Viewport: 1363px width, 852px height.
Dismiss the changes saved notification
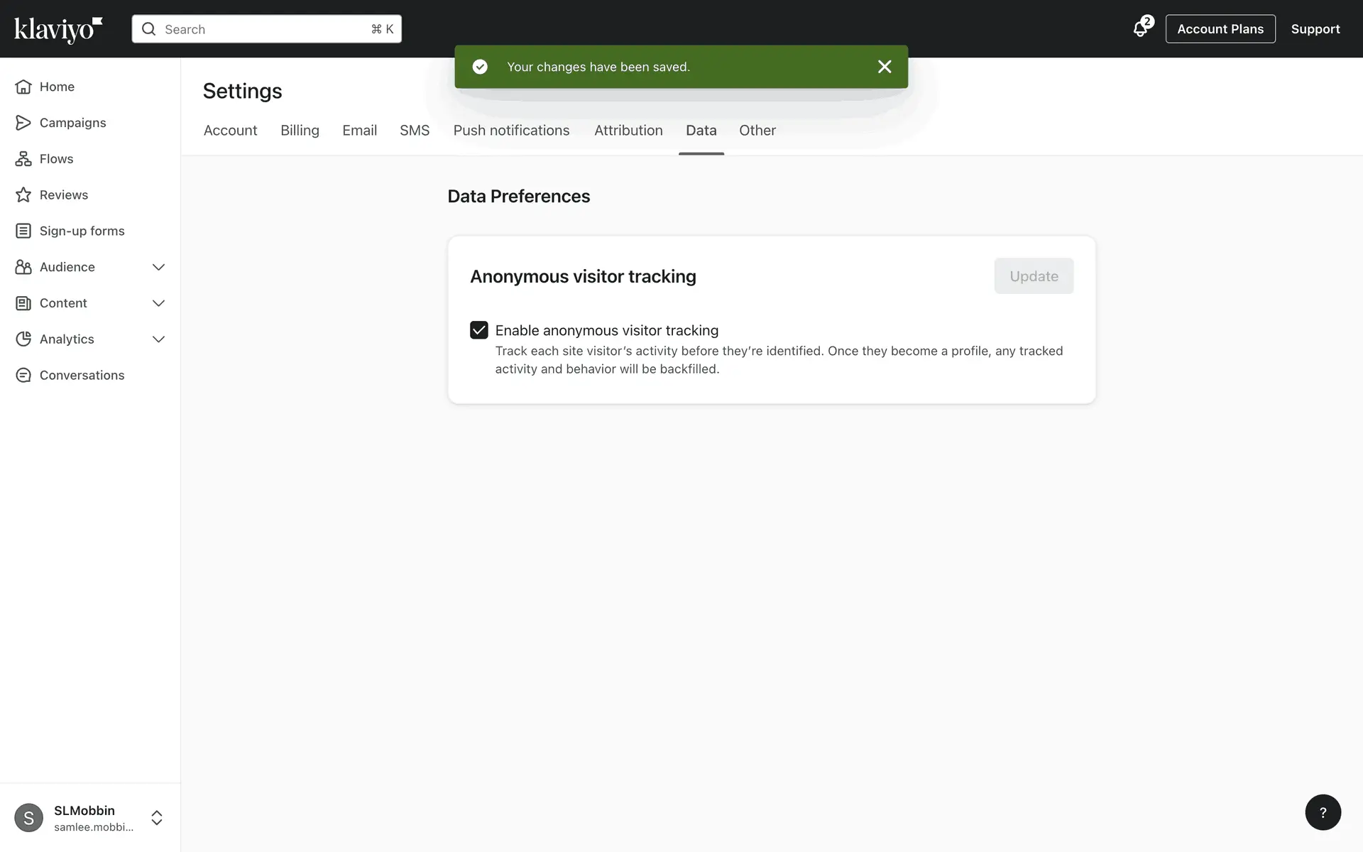click(884, 67)
